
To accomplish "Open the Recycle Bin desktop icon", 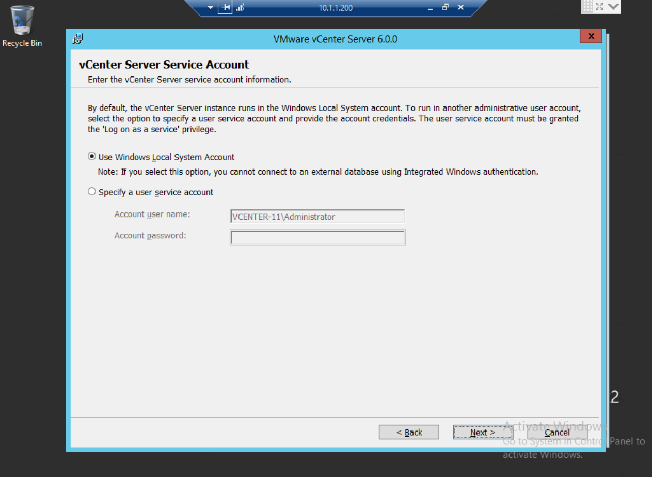I will 22,26.
